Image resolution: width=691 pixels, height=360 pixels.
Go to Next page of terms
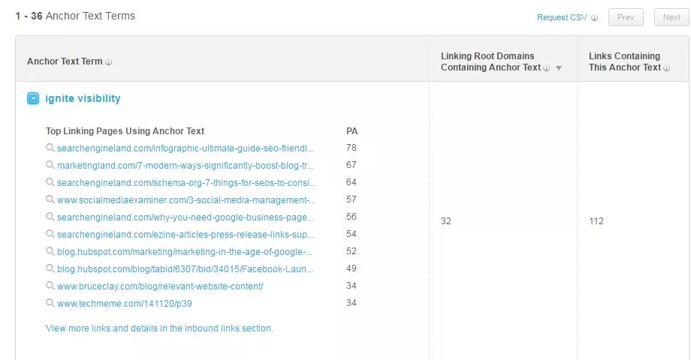tap(671, 17)
